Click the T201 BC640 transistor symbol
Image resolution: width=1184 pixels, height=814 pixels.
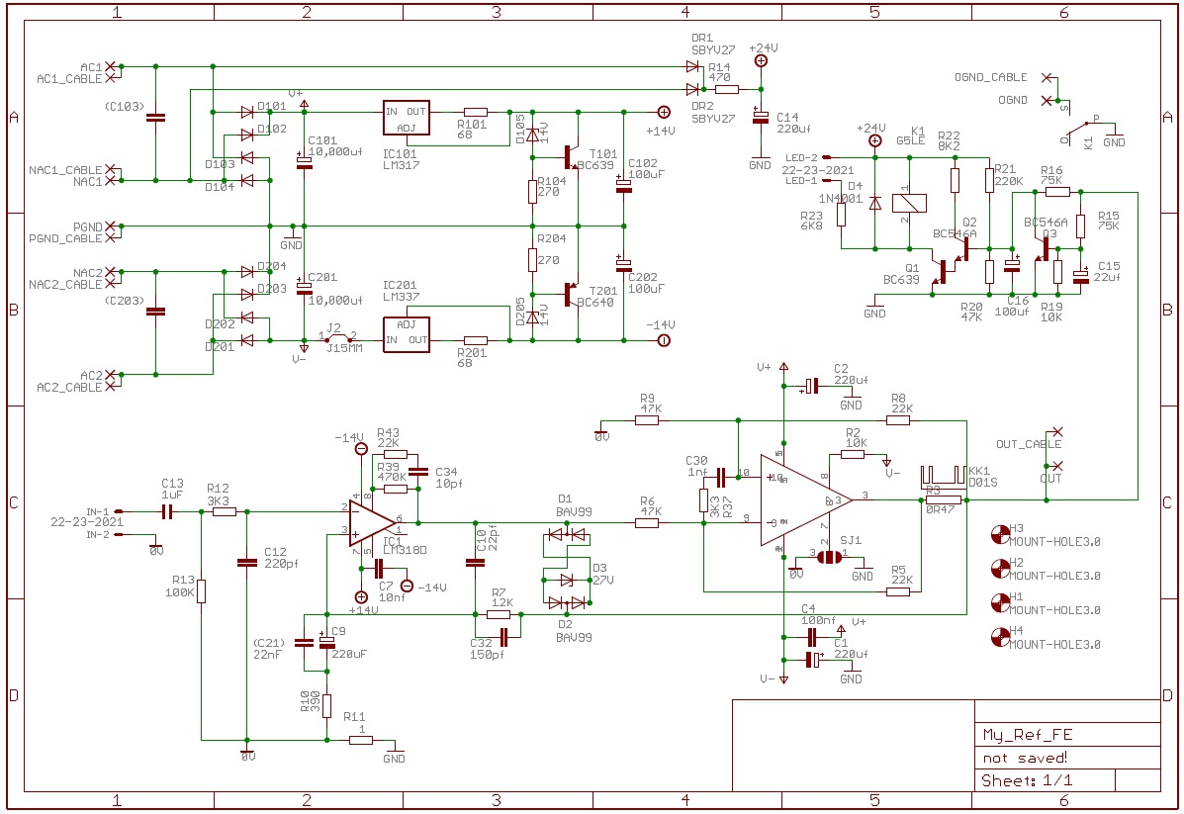[571, 295]
